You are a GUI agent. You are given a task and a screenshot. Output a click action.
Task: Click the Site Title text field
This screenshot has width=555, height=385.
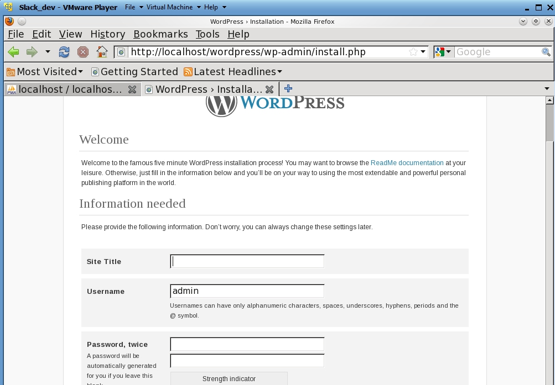247,261
